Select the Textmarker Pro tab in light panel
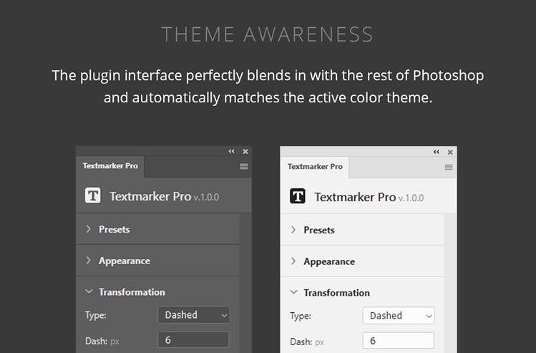Image resolution: width=536 pixels, height=353 pixels. (x=315, y=166)
